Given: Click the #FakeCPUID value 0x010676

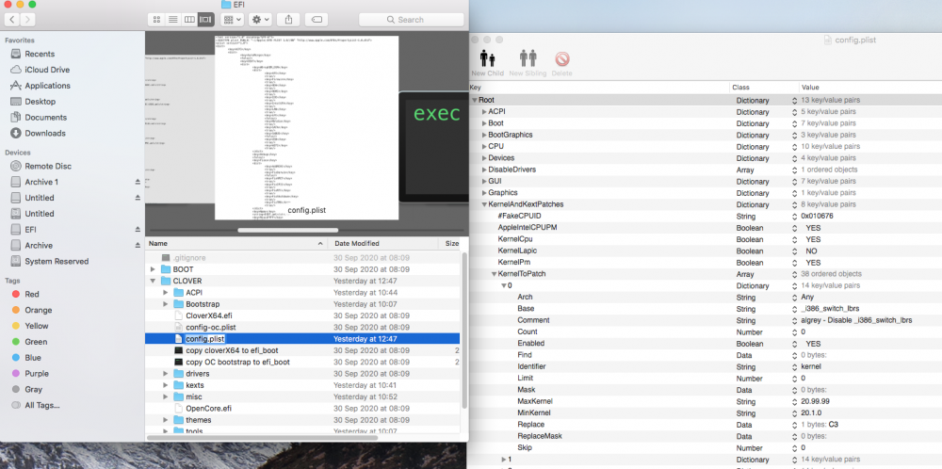Looking at the screenshot, I should pyautogui.click(x=817, y=217).
